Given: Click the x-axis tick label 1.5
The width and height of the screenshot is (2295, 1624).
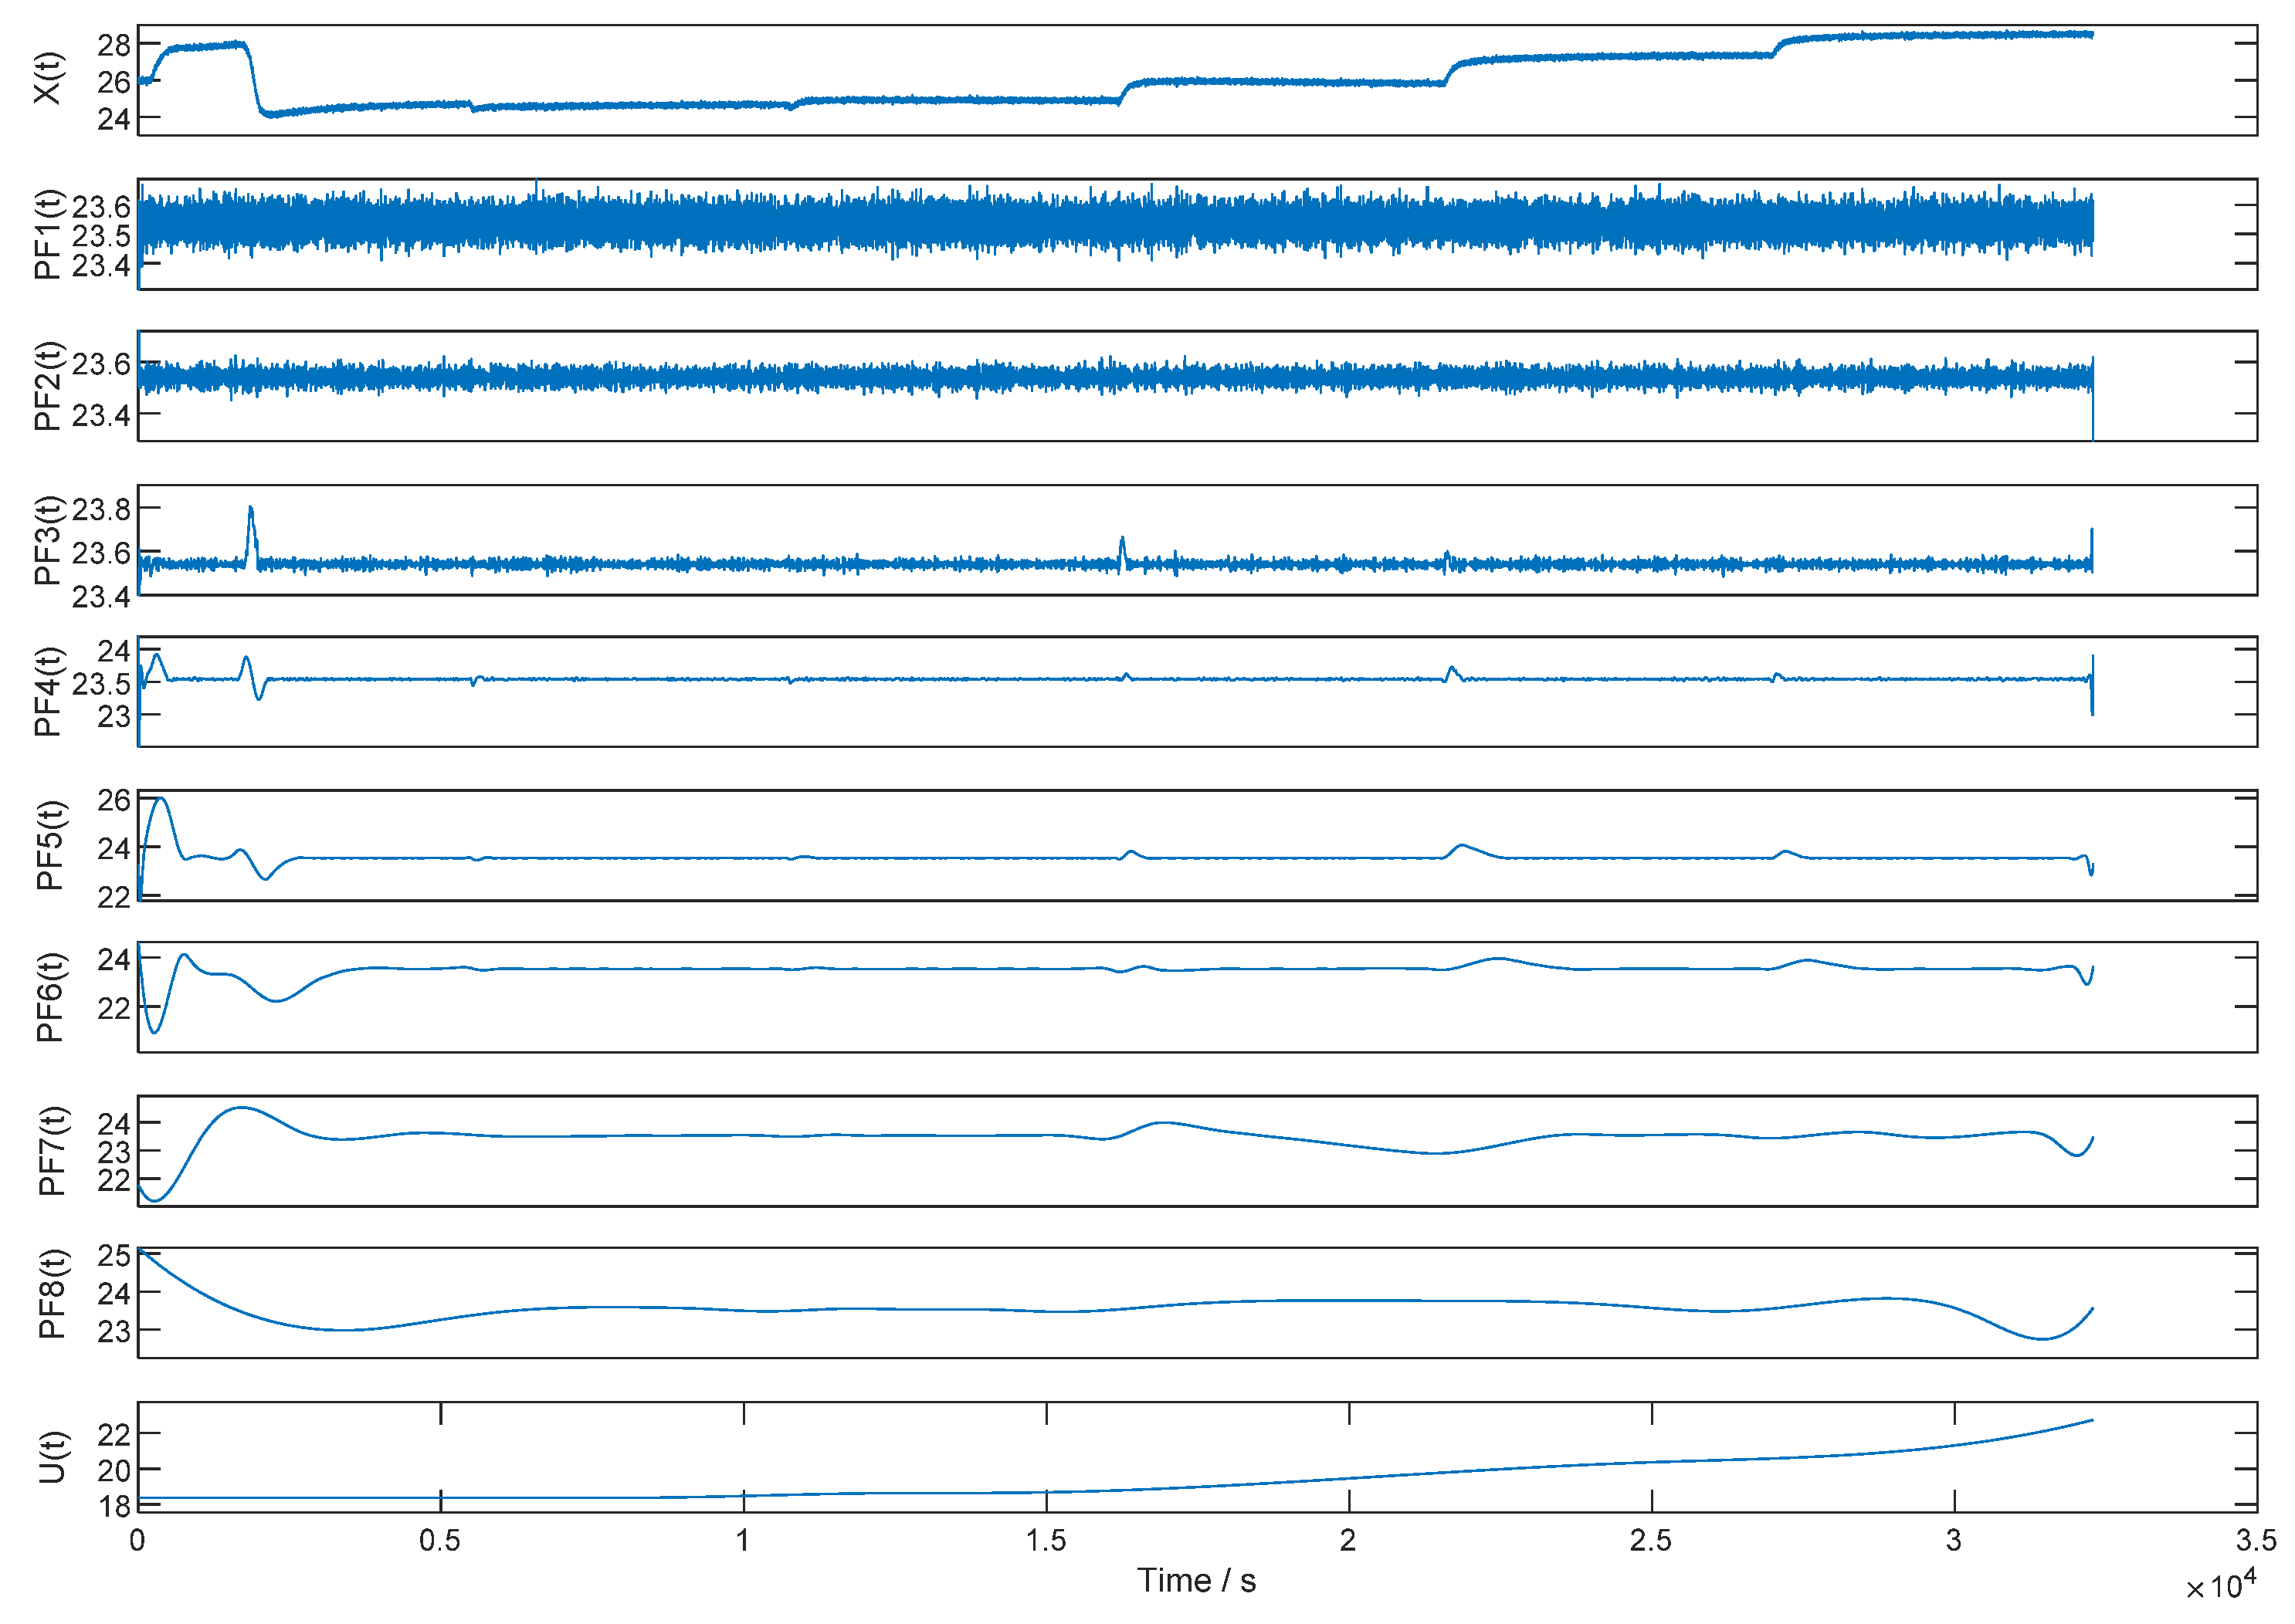Looking at the screenshot, I should pyautogui.click(x=1046, y=1541).
